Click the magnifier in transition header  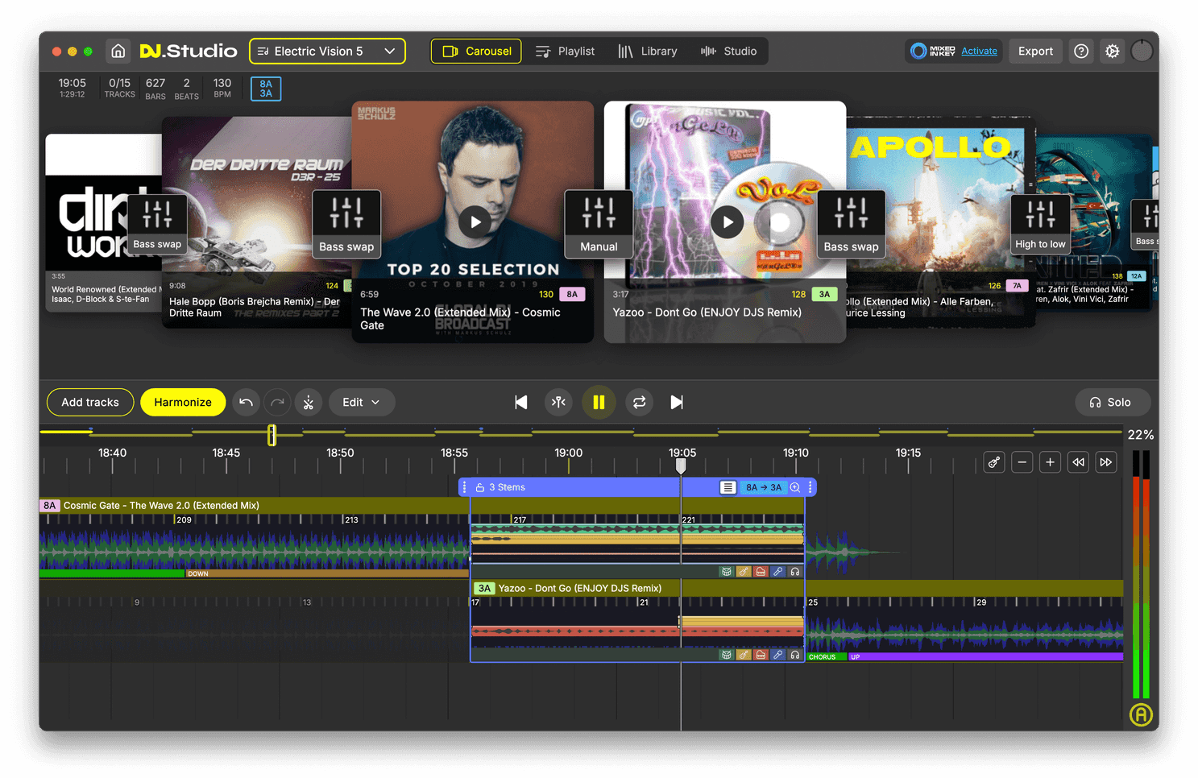[x=795, y=487]
